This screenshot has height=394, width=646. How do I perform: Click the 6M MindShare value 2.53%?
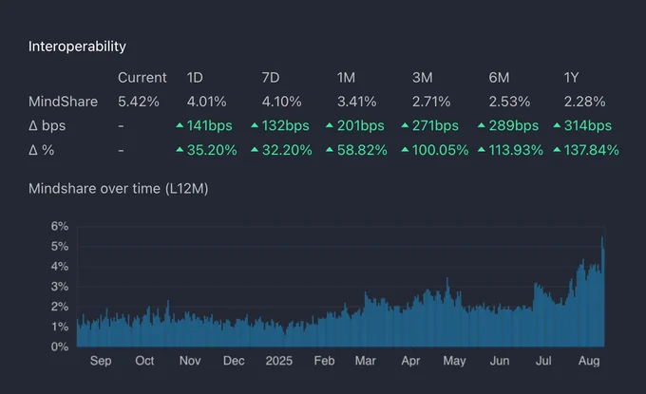(x=509, y=102)
